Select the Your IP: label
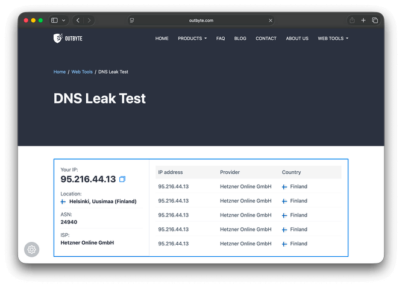 [x=69, y=169]
